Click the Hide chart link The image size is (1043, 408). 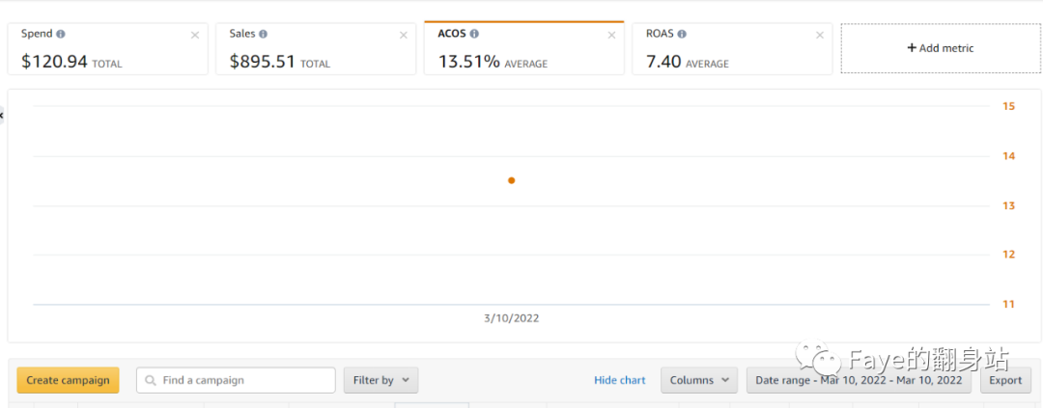620,380
